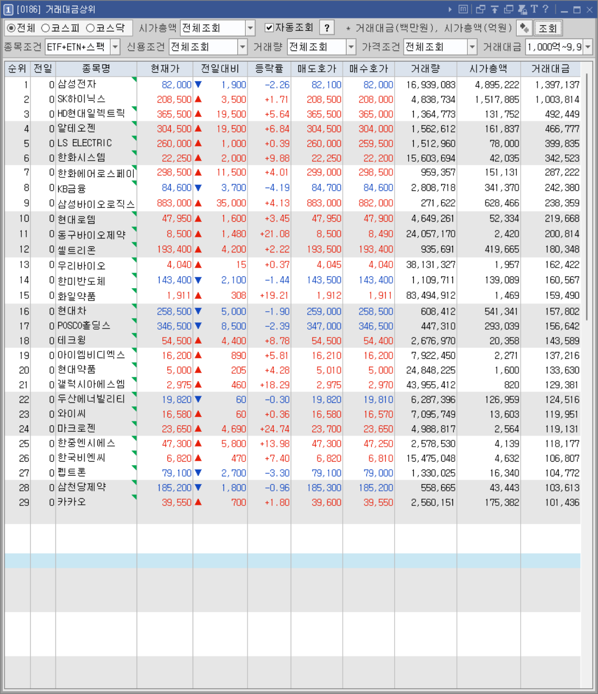Click the 거래대금 column header in table
Image resolution: width=598 pixels, height=694 pixels.
(550, 69)
